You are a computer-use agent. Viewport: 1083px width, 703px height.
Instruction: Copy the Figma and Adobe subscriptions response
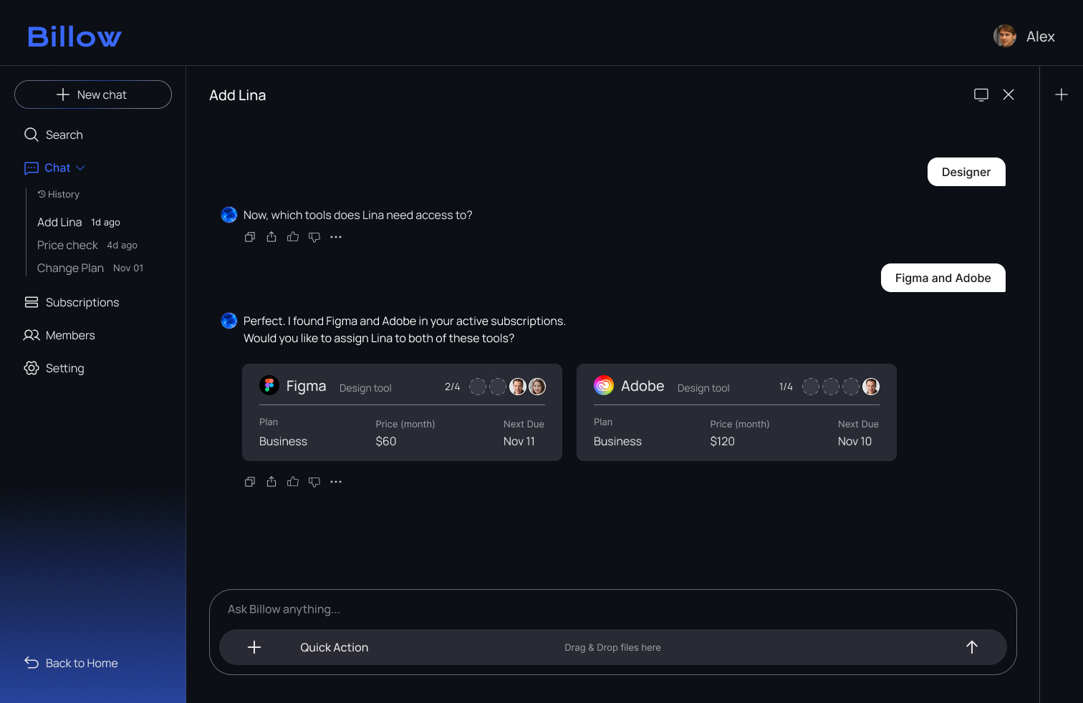(x=250, y=482)
